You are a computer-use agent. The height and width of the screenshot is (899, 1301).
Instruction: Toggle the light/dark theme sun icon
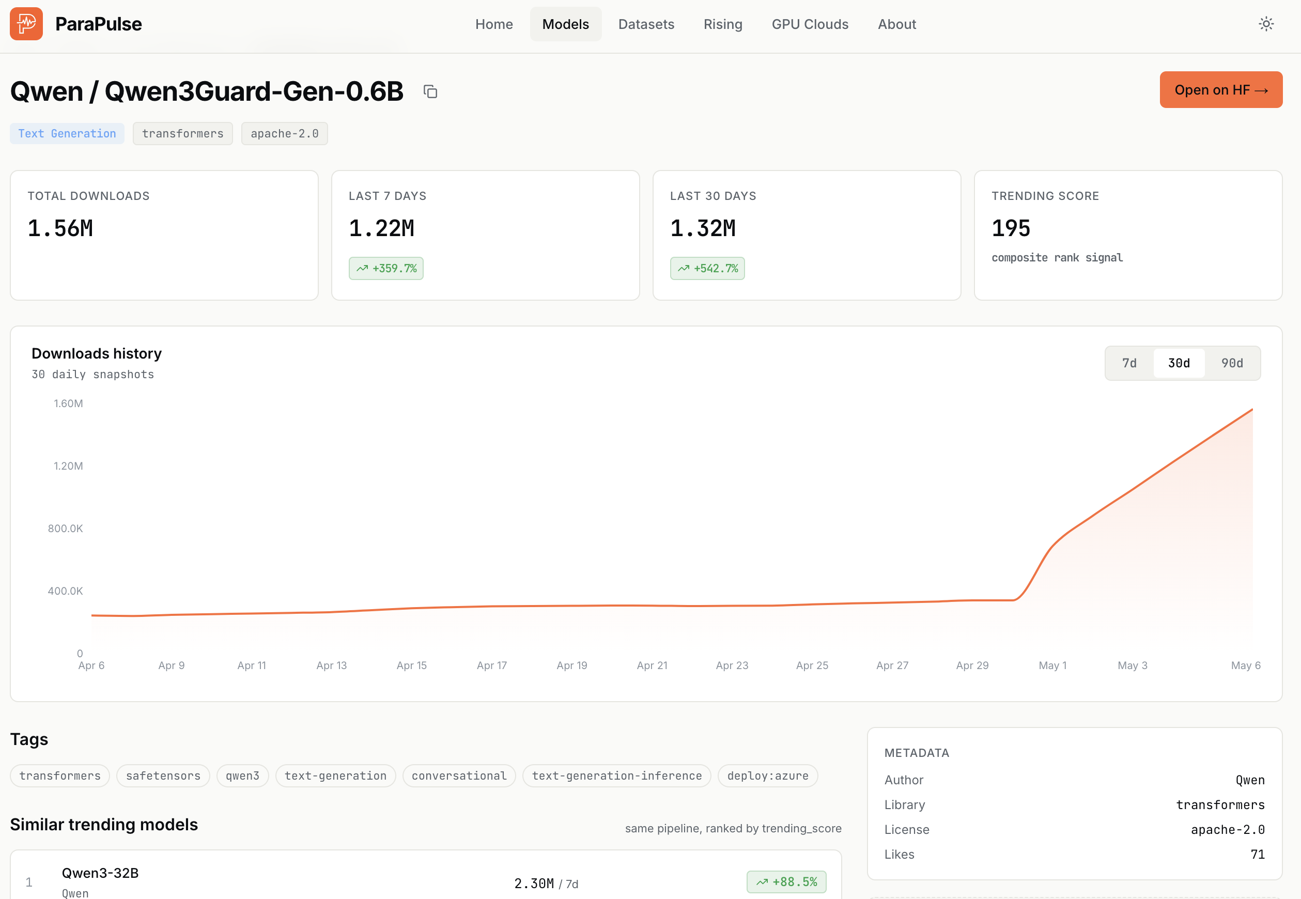pos(1266,24)
